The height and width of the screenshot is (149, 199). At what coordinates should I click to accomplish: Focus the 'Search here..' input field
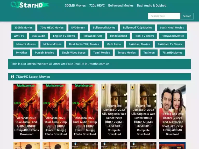164,16
